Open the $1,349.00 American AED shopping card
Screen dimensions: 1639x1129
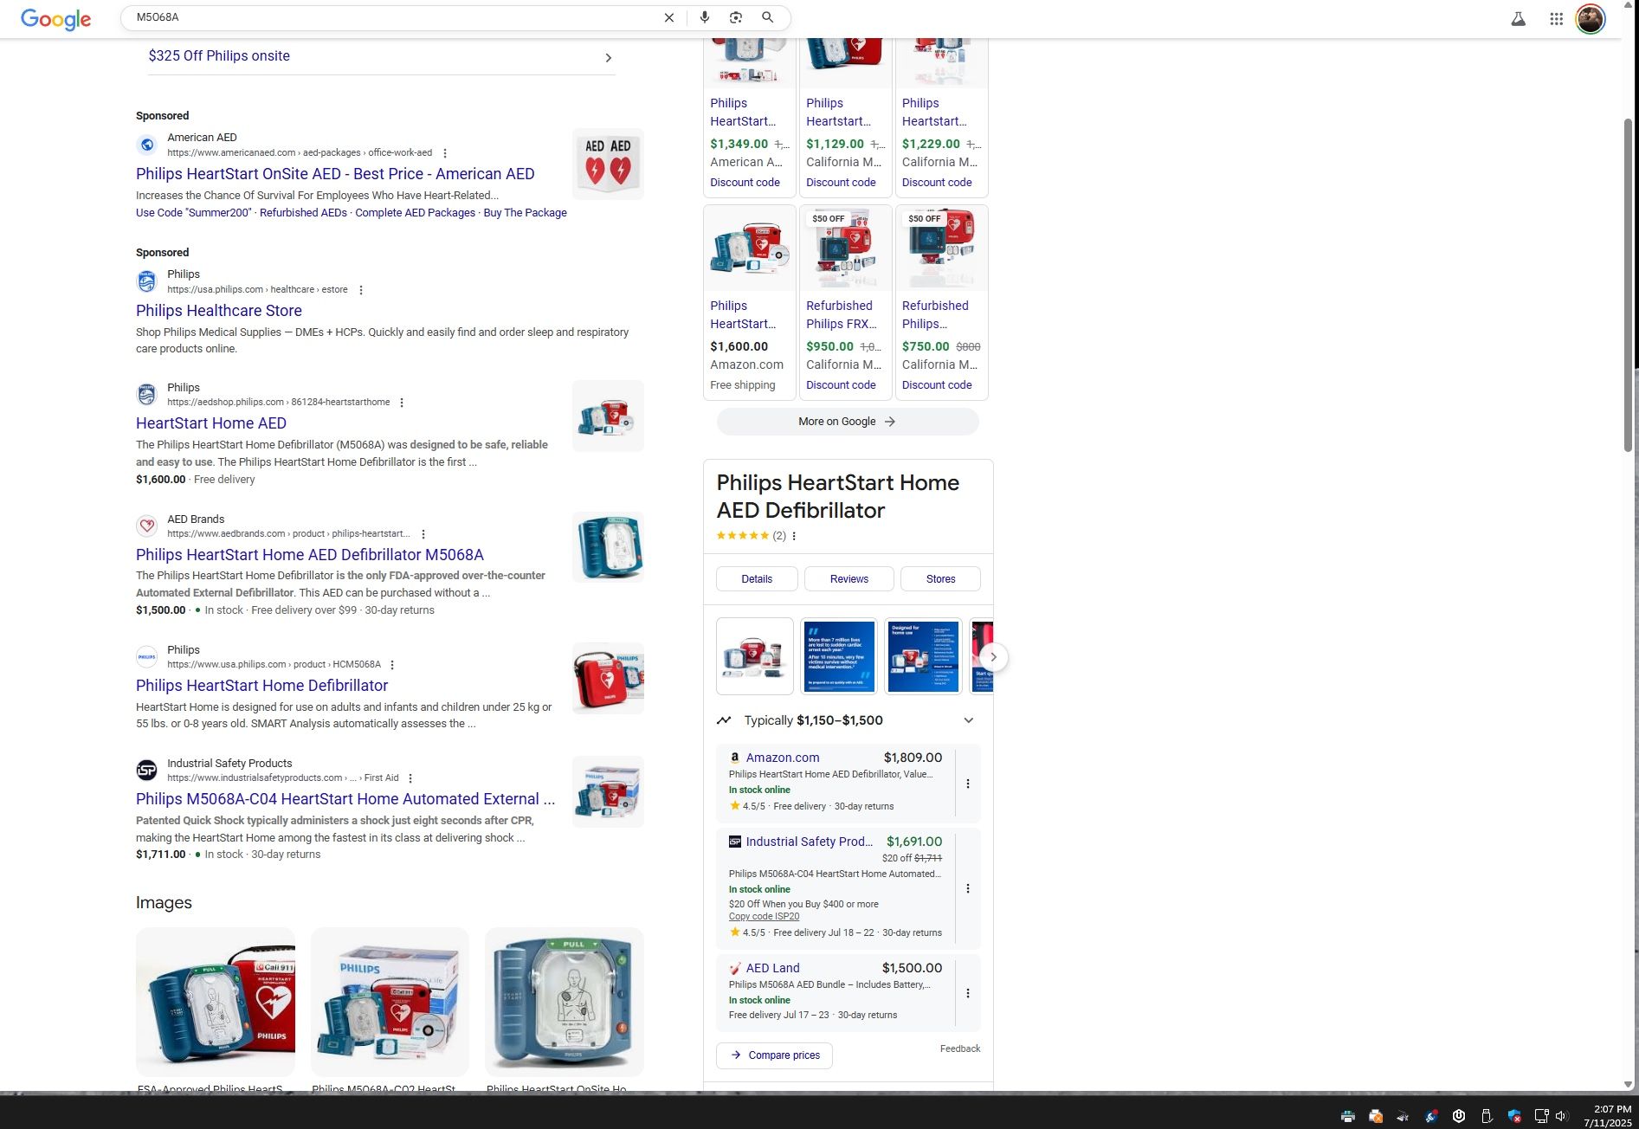(x=750, y=117)
